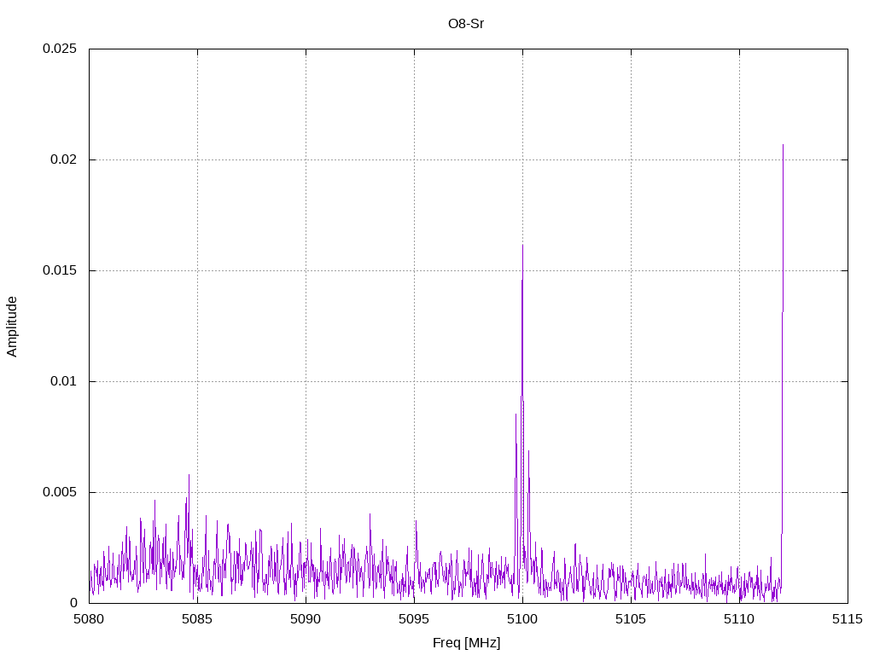Click x-axis tick label 5115
Screen dimensions: 874x655
pos(848,619)
